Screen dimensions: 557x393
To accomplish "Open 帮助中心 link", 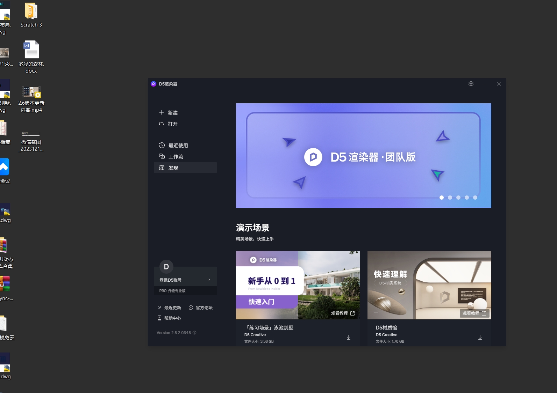I will tap(173, 318).
